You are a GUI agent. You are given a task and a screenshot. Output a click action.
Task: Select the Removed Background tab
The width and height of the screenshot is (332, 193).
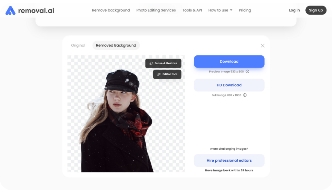(115, 45)
